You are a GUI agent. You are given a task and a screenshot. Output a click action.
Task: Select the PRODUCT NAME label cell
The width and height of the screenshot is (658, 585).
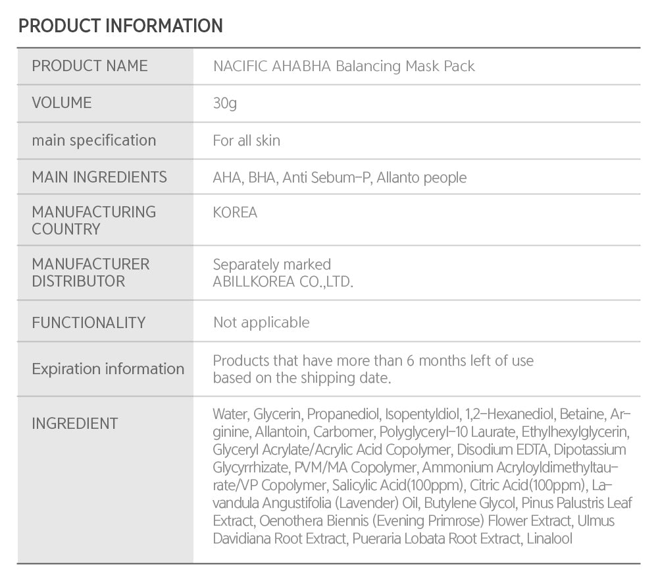pyautogui.click(x=89, y=66)
